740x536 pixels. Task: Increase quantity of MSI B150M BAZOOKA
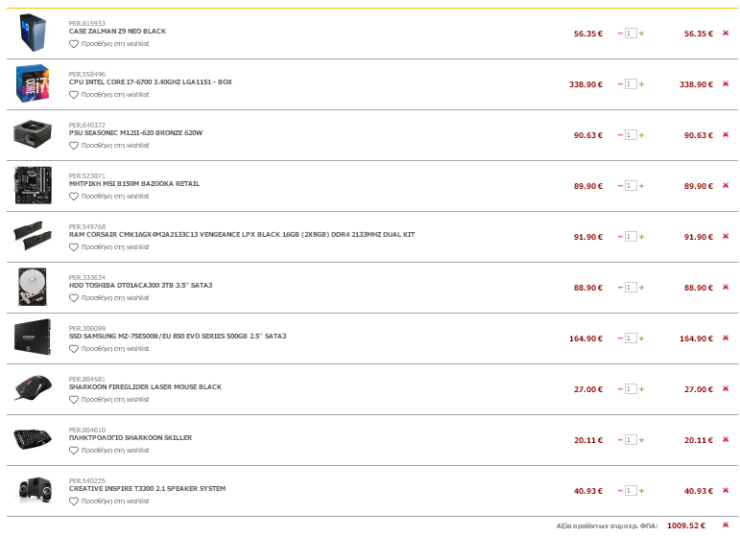(641, 186)
